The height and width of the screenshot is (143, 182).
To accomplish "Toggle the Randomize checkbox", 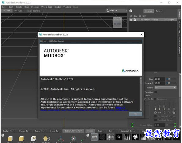I will (155, 99).
